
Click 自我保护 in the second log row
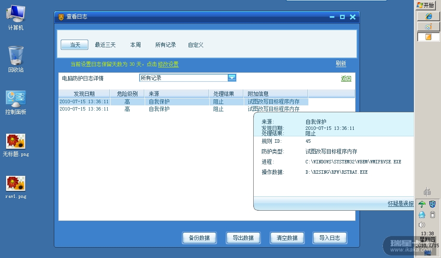click(159, 109)
